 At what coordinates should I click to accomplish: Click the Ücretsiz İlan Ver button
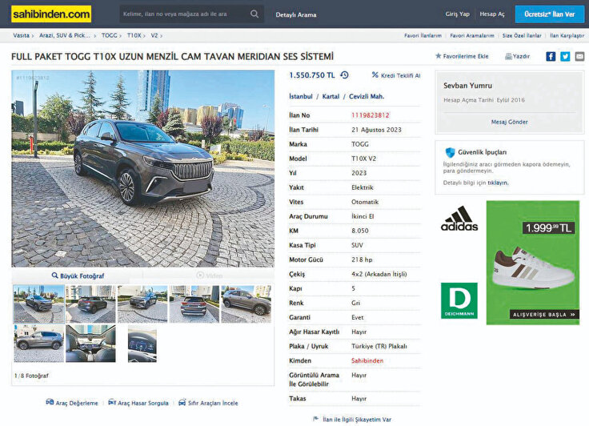(x=550, y=14)
